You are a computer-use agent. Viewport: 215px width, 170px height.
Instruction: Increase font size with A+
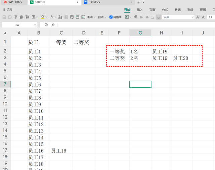point(198,17)
